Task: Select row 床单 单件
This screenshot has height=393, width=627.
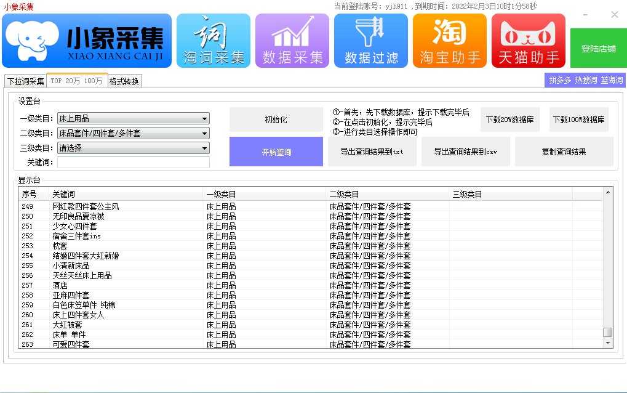Action: [x=310, y=334]
